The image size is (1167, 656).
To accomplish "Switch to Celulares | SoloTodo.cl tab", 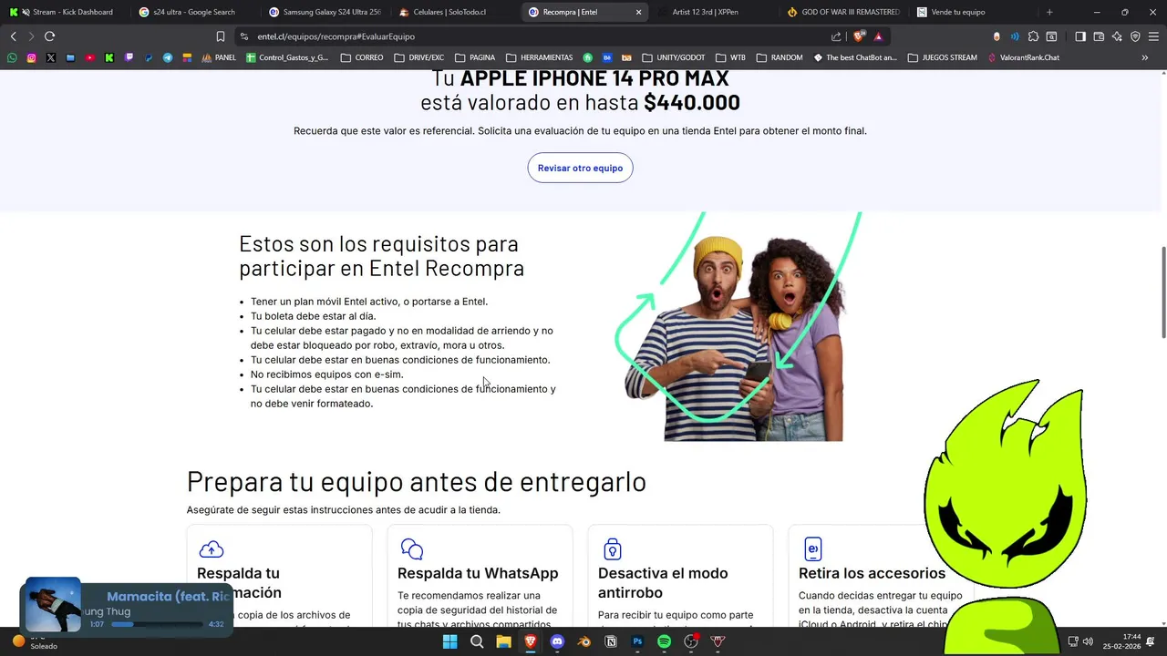I will [x=453, y=12].
